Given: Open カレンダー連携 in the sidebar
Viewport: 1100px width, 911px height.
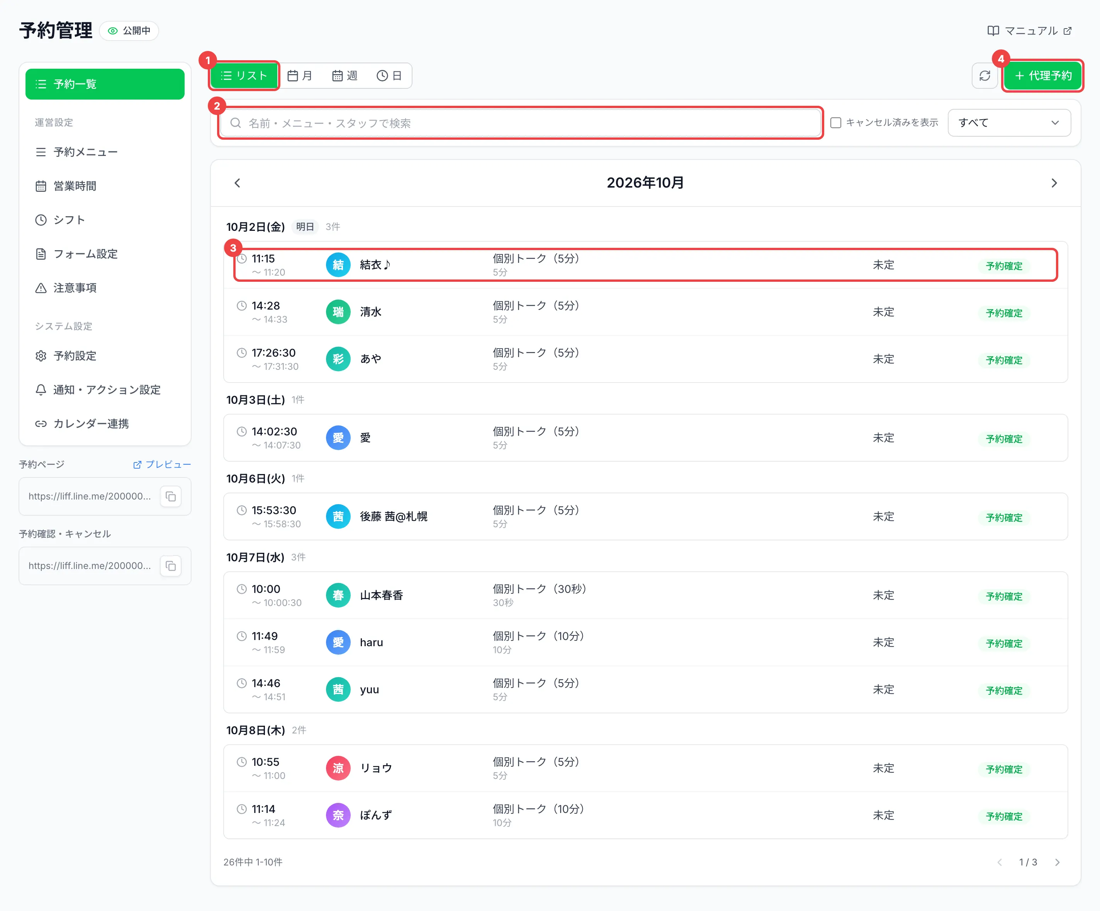Looking at the screenshot, I should [x=105, y=424].
